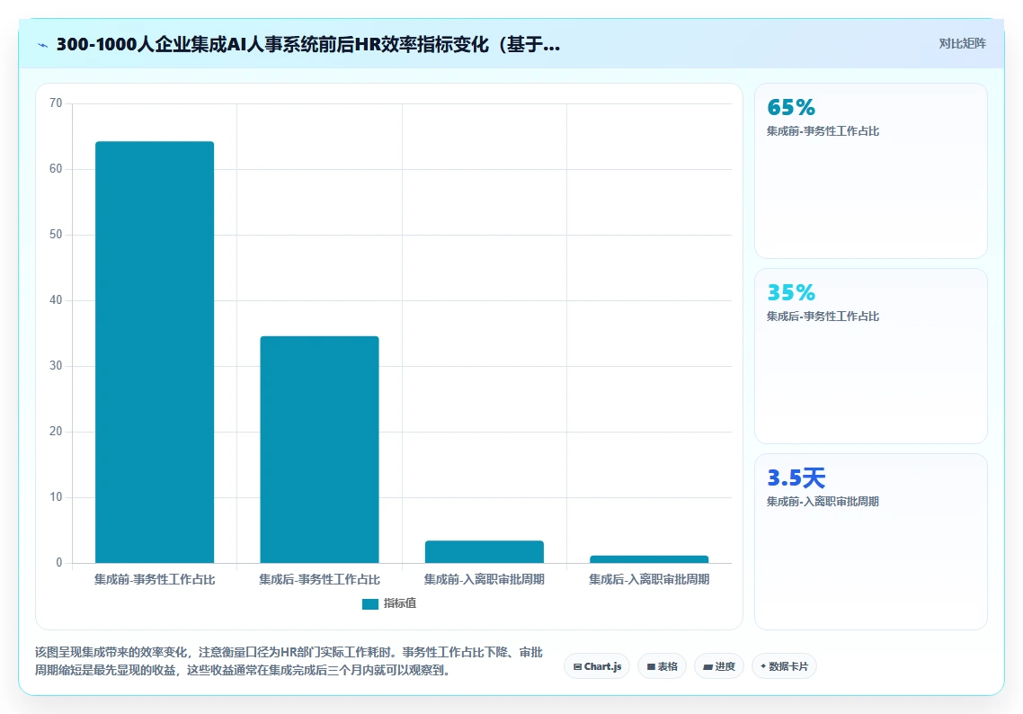This screenshot has width=1023, height=714.
Task: Click x-axis label 集成前-事务性工作占比
Action: tap(155, 579)
